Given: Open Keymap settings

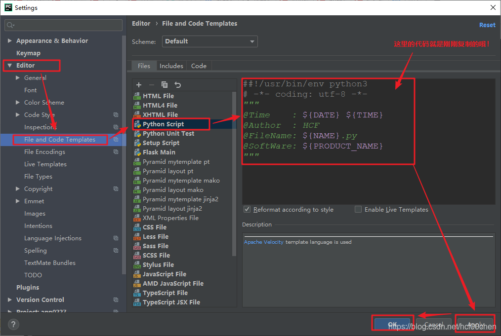Looking at the screenshot, I should pos(29,53).
